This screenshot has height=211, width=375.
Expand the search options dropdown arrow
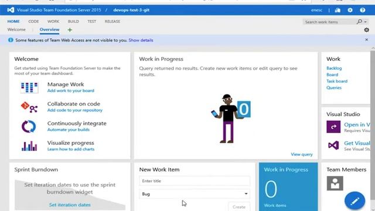[366, 22]
